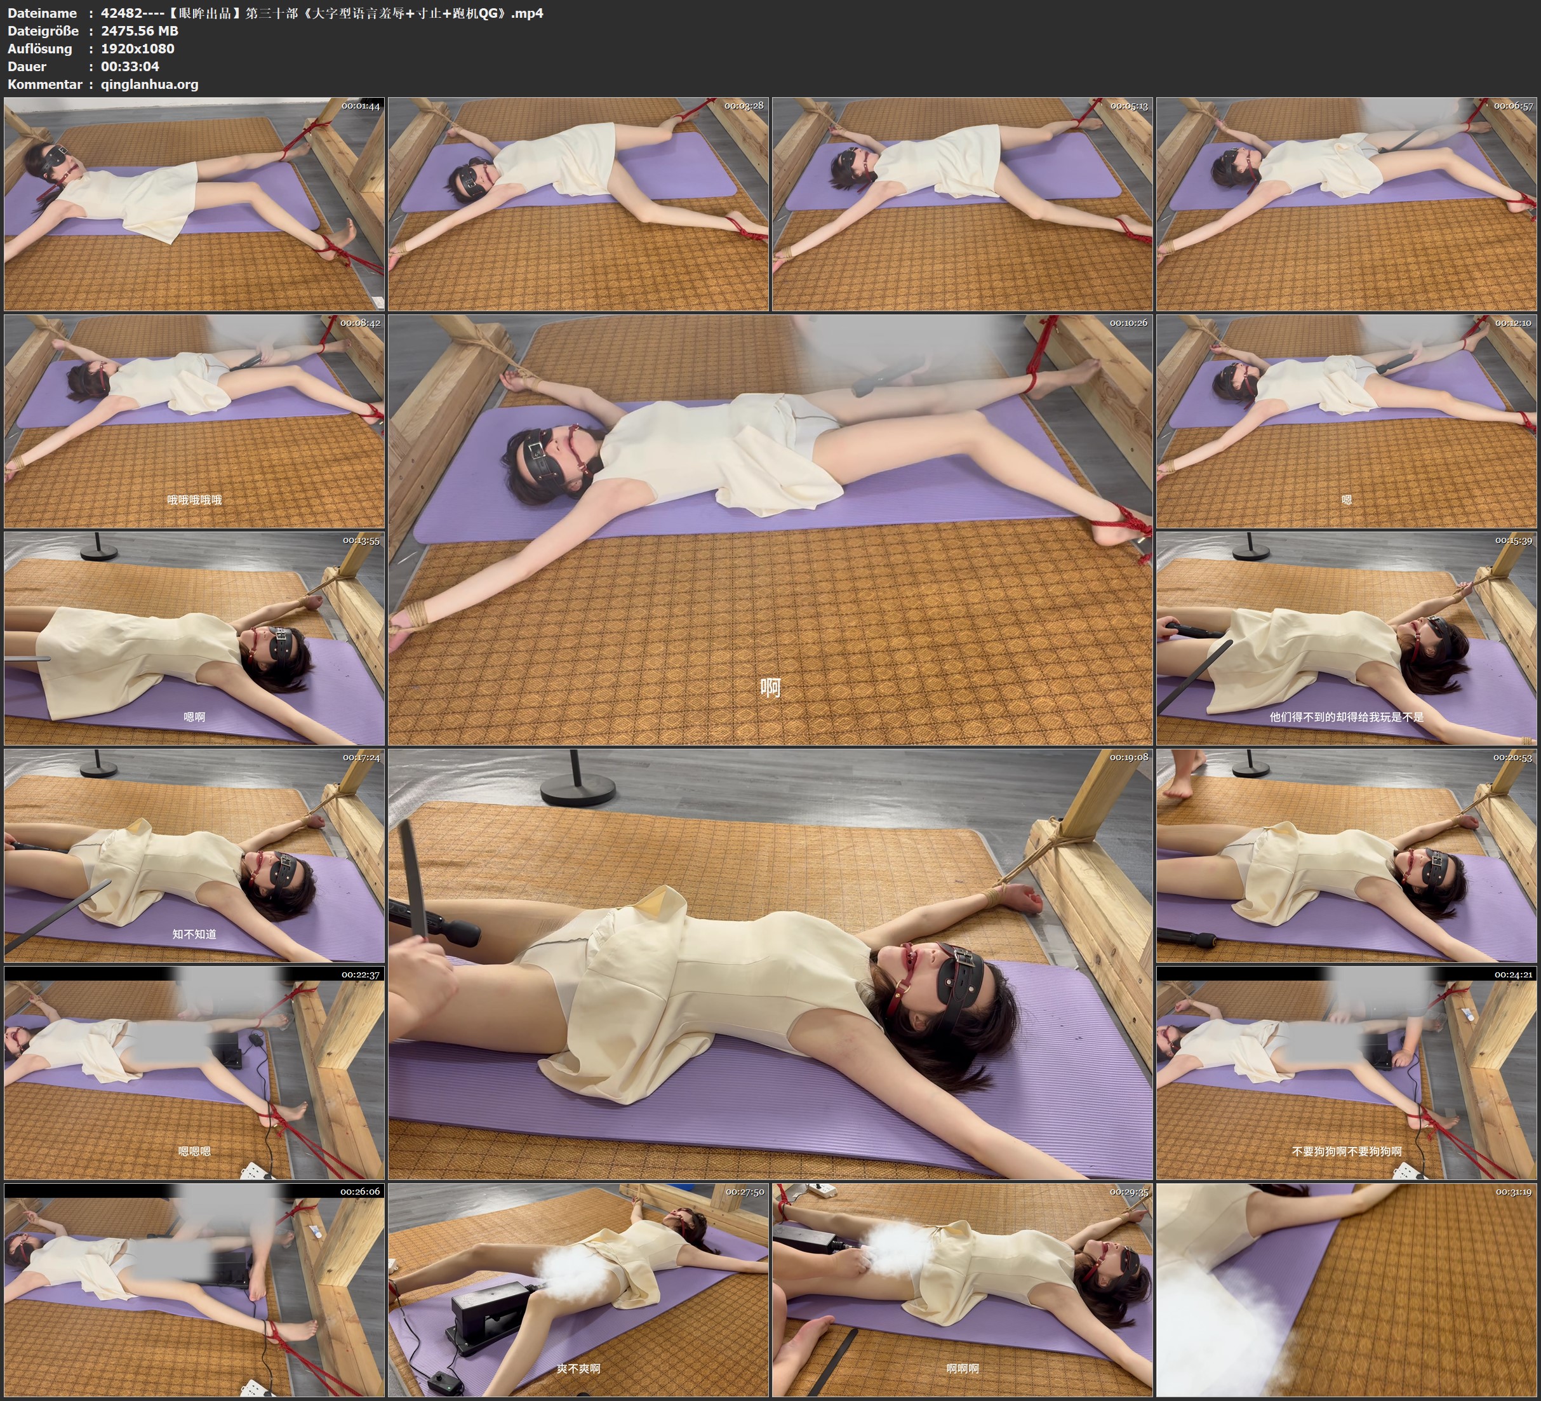Select the thumbnail labeled 00:08:42
Image resolution: width=1541 pixels, height=1401 pixels.
[x=194, y=421]
